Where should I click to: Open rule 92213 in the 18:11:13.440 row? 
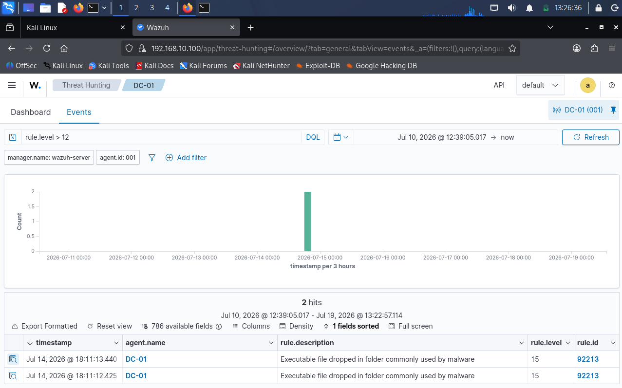click(x=588, y=359)
